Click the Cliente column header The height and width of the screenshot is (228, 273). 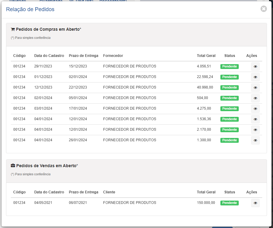pyautogui.click(x=109, y=192)
